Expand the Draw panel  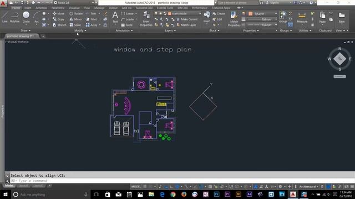[26, 30]
